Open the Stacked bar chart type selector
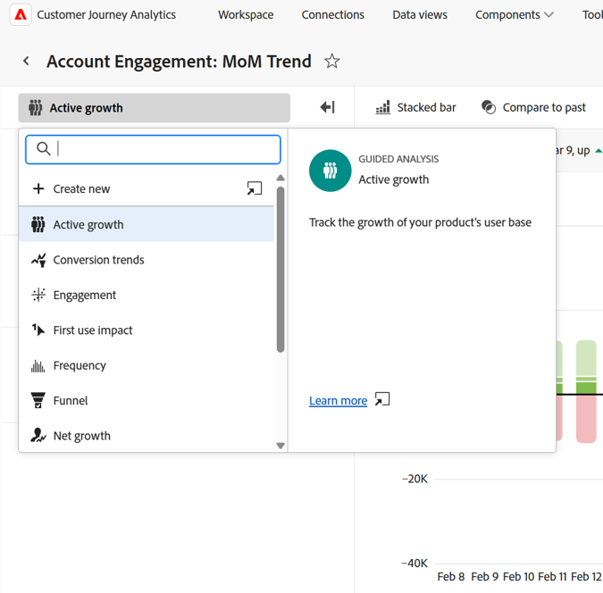The height and width of the screenshot is (593, 603). 415,107
